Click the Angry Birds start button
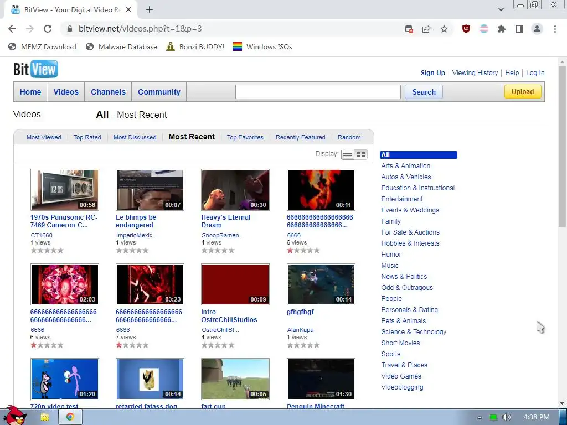567x425 pixels. pos(14,416)
